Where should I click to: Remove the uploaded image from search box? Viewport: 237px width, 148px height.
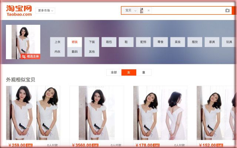[148, 10]
